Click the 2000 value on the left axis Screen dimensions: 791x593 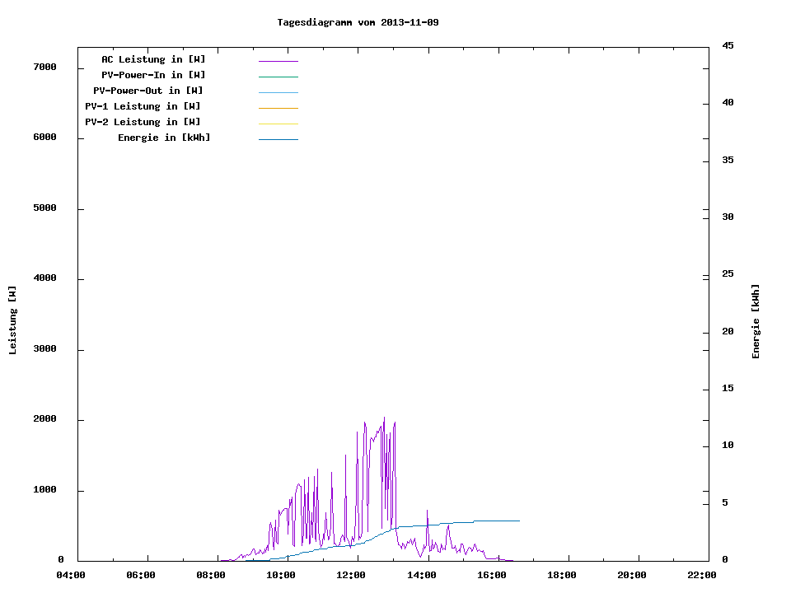[x=44, y=419]
